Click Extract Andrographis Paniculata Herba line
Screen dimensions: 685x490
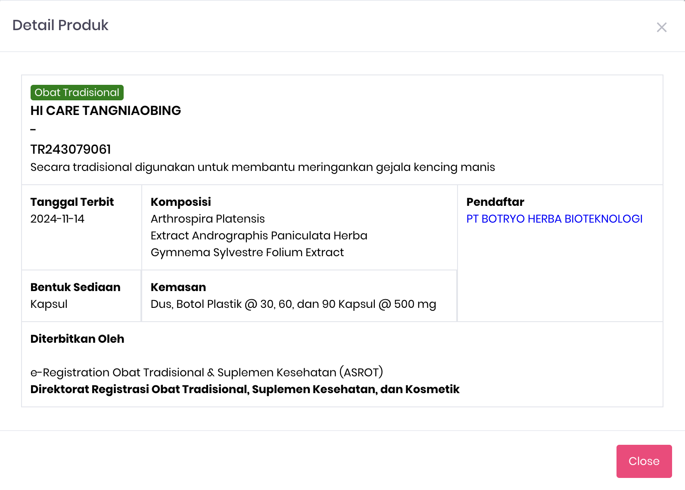(258, 236)
